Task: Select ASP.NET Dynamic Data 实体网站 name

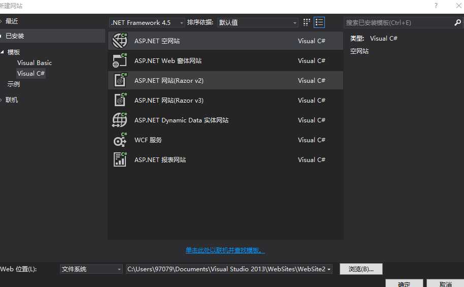Action: 181,120
